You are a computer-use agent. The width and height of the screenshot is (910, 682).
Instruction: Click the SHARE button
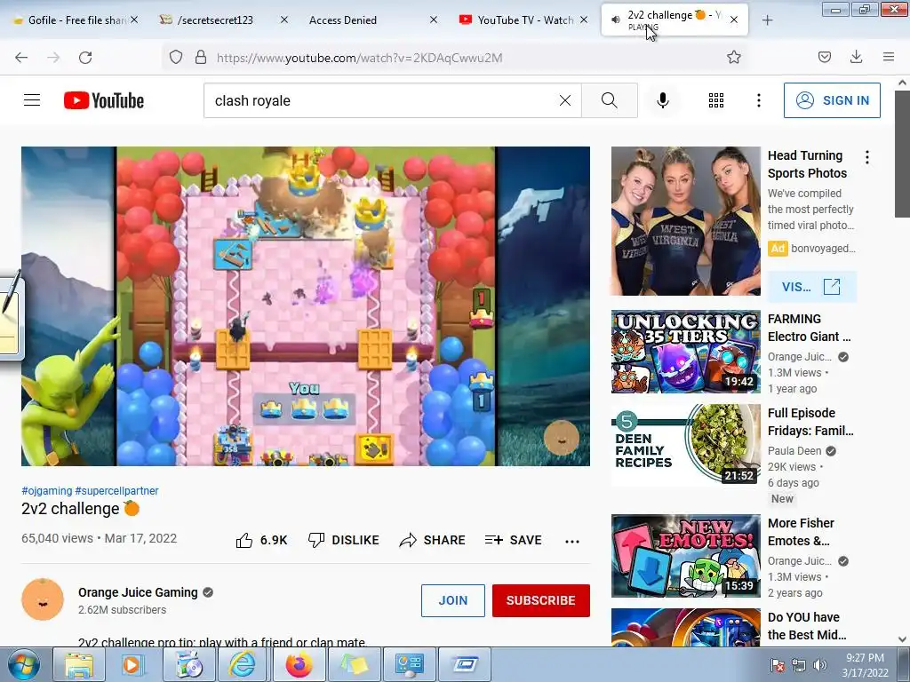[x=433, y=540]
